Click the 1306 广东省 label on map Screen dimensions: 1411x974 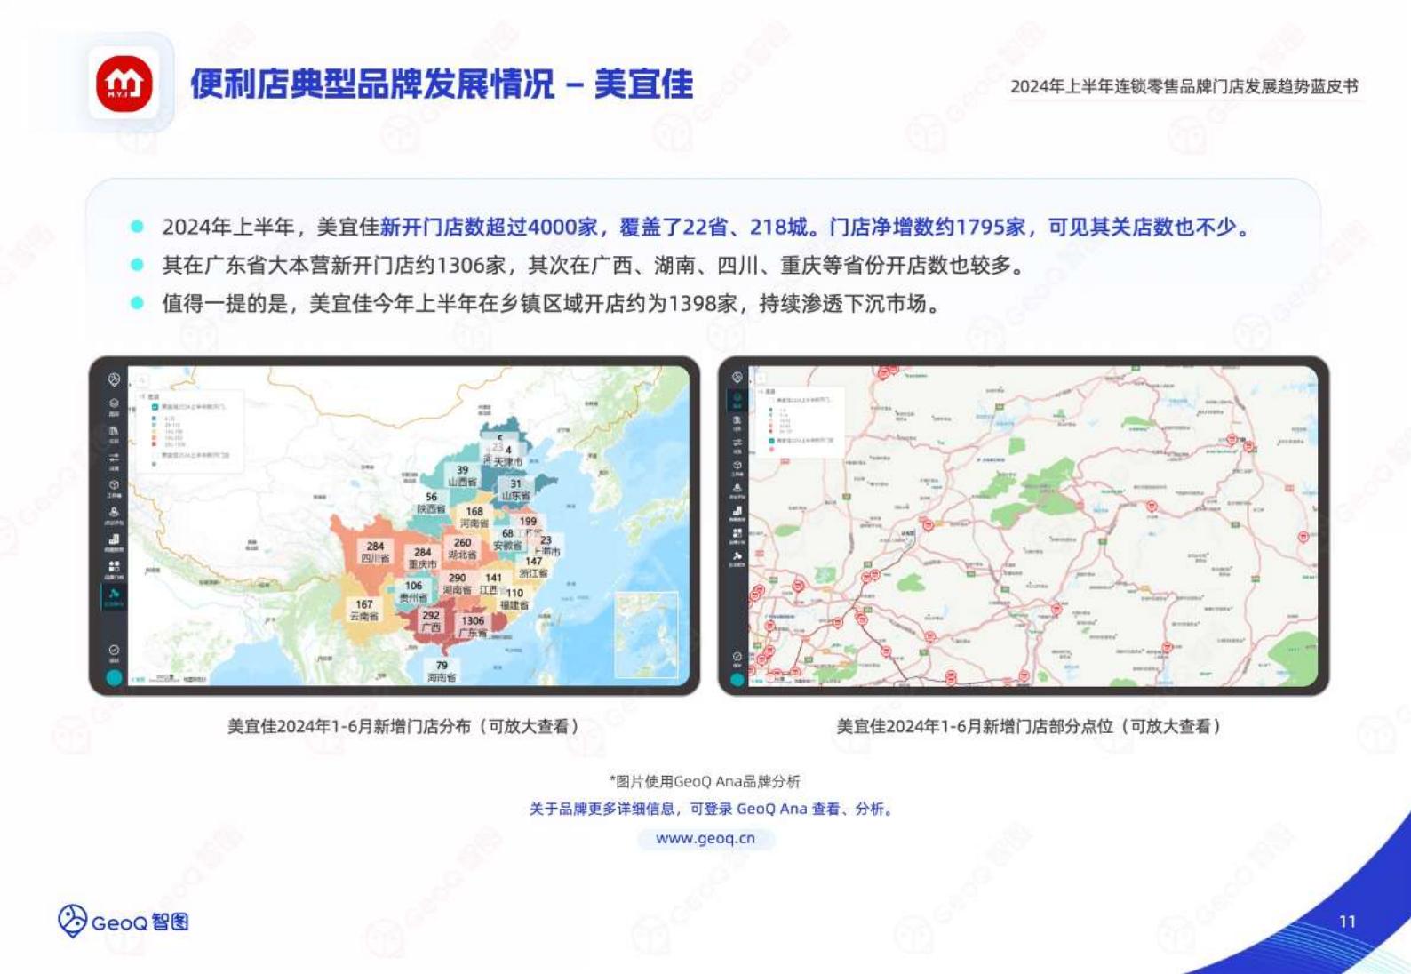[473, 627]
